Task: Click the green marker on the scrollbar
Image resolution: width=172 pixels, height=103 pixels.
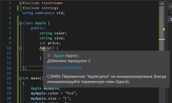Action: coord(164,29)
